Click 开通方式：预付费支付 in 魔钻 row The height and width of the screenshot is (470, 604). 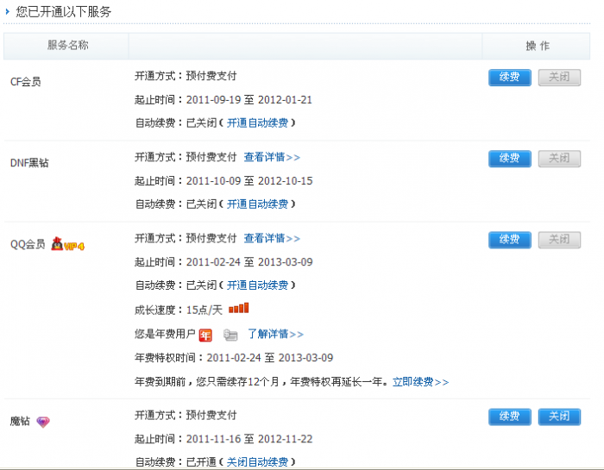(x=186, y=416)
